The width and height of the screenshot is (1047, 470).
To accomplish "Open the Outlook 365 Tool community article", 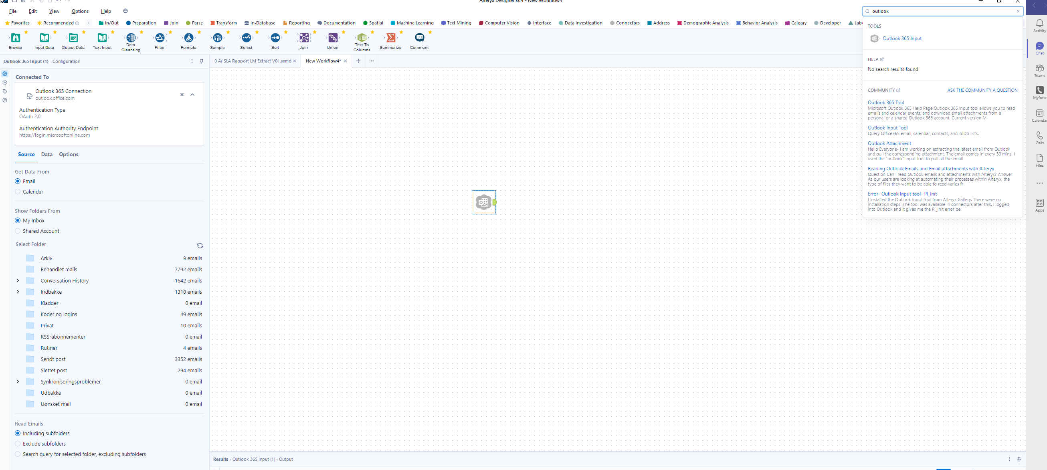I will tap(886, 102).
